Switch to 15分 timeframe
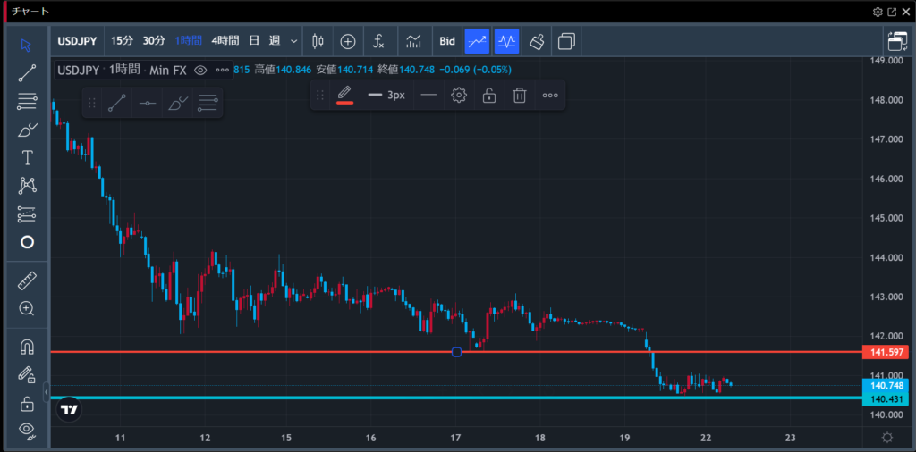Screen dimensions: 916x452 tap(122, 41)
